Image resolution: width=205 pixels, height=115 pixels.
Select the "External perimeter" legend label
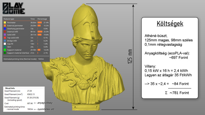click(x=15, y=26)
